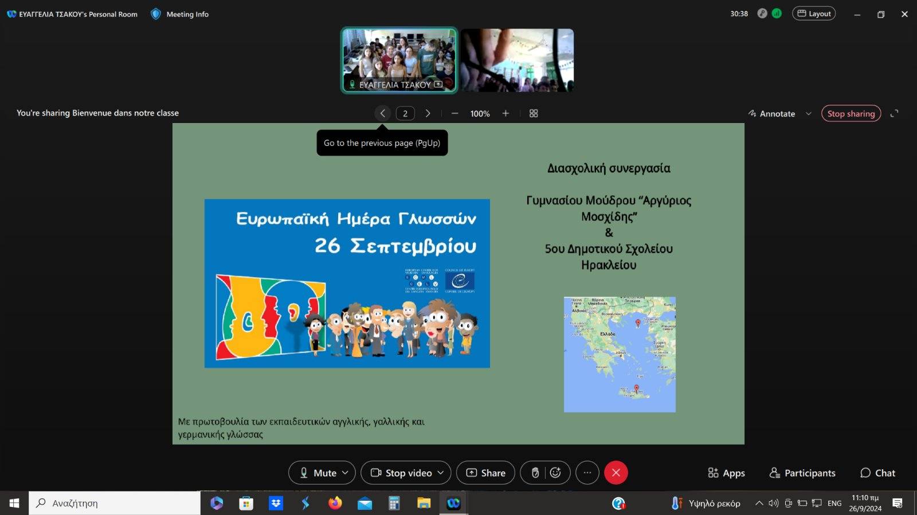This screenshot has width=917, height=515.
Task: Open the page thumbnails grid view
Action: point(534,113)
